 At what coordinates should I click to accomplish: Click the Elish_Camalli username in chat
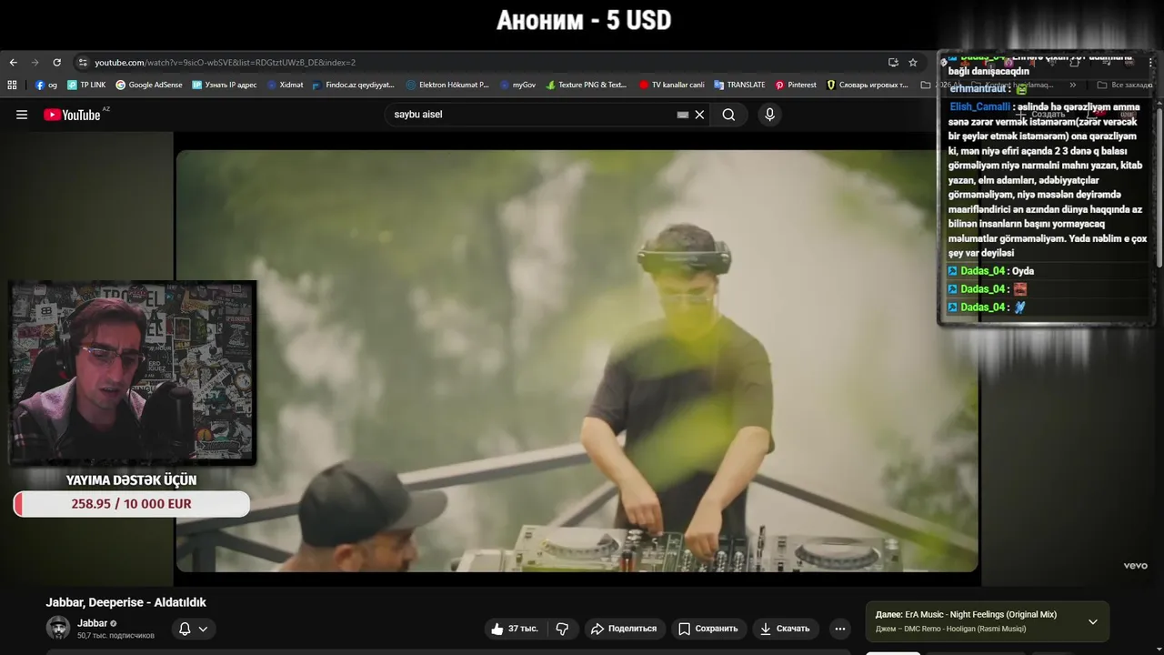979,106
